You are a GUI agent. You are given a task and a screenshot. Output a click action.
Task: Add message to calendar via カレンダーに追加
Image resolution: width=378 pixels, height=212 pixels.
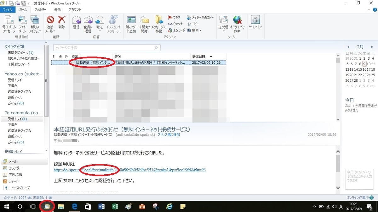point(131,24)
